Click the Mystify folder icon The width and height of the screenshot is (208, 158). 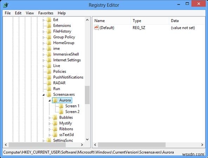tap(55, 123)
